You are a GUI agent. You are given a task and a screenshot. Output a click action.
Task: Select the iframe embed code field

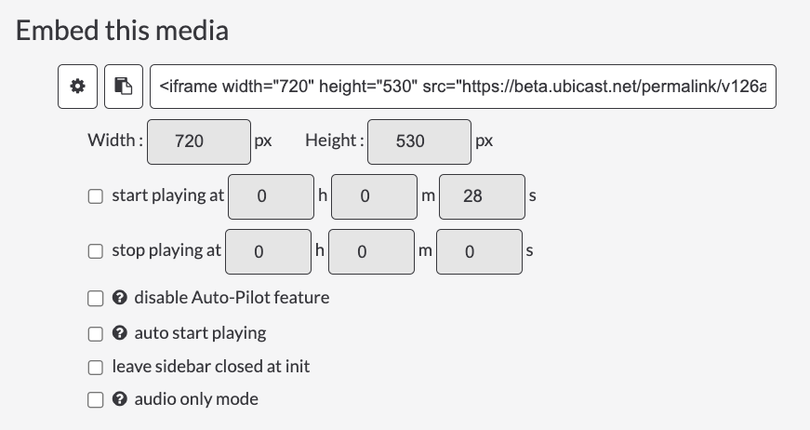(463, 87)
